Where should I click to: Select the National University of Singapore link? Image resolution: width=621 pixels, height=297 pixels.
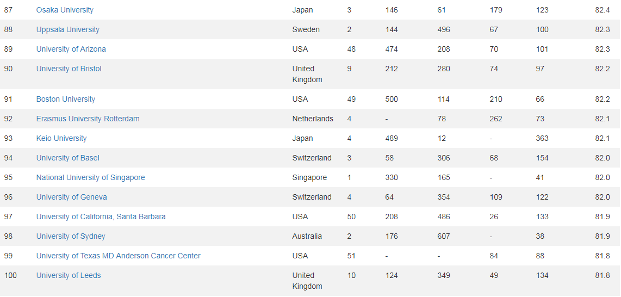90,177
